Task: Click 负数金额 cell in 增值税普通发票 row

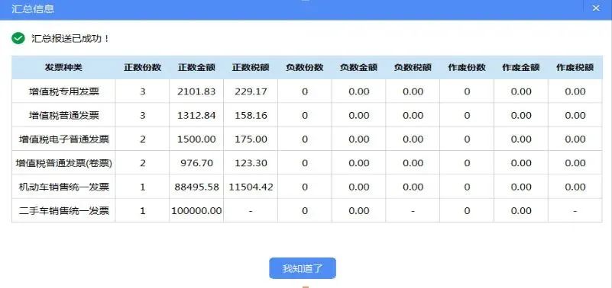Action: pos(358,115)
